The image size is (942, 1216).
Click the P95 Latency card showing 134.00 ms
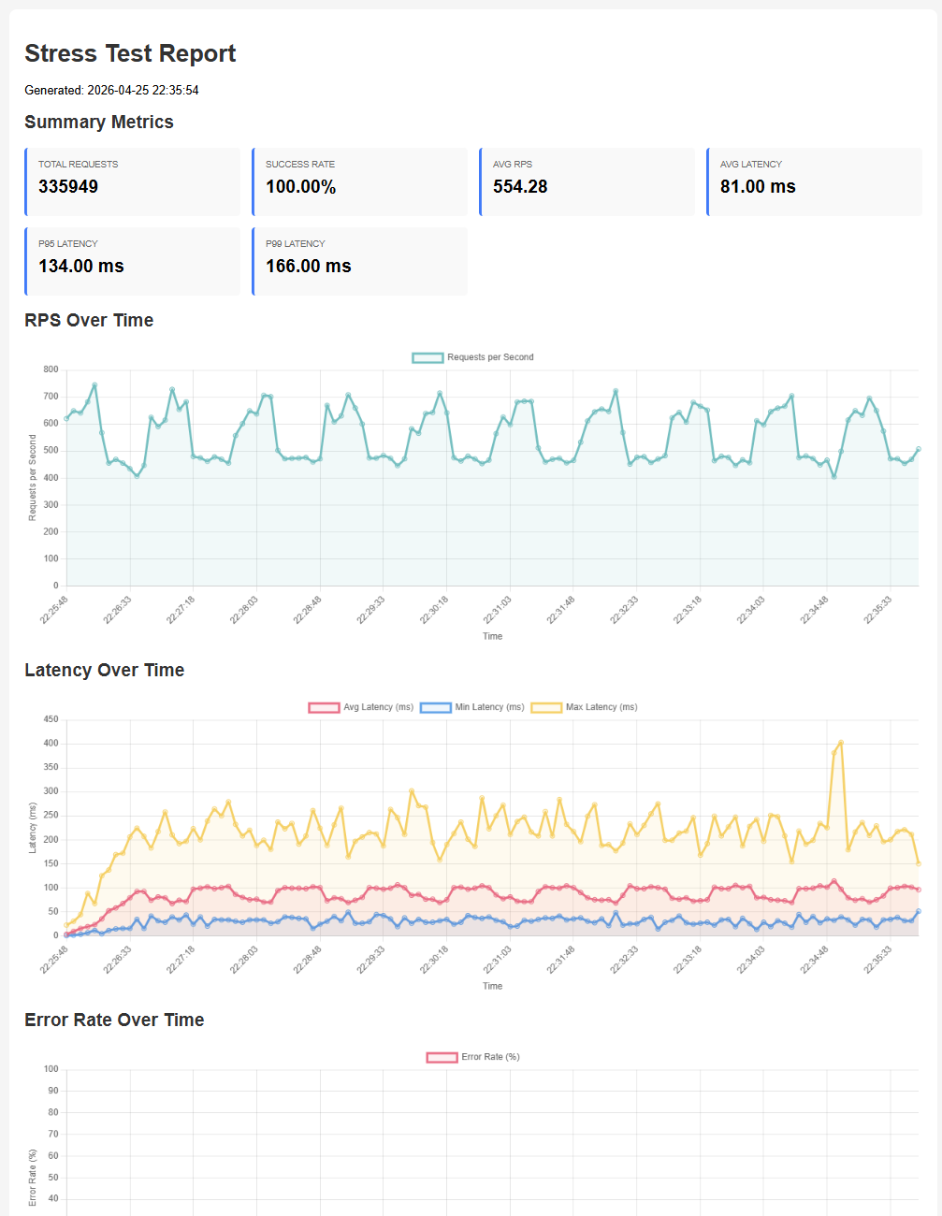pyautogui.click(x=133, y=261)
